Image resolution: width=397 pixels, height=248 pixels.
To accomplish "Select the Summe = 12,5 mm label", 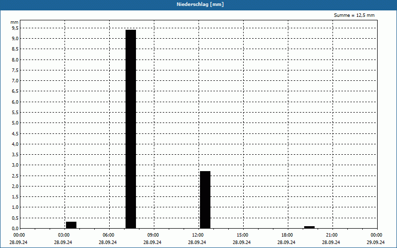I will [x=354, y=15].
